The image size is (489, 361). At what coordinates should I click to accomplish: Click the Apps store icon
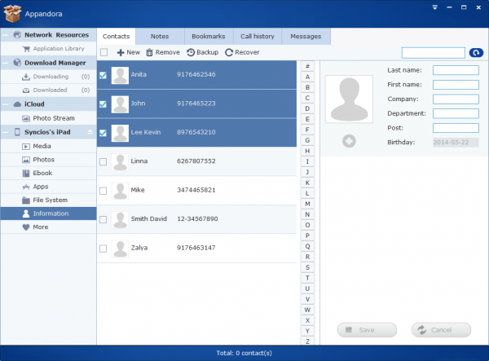tap(26, 187)
